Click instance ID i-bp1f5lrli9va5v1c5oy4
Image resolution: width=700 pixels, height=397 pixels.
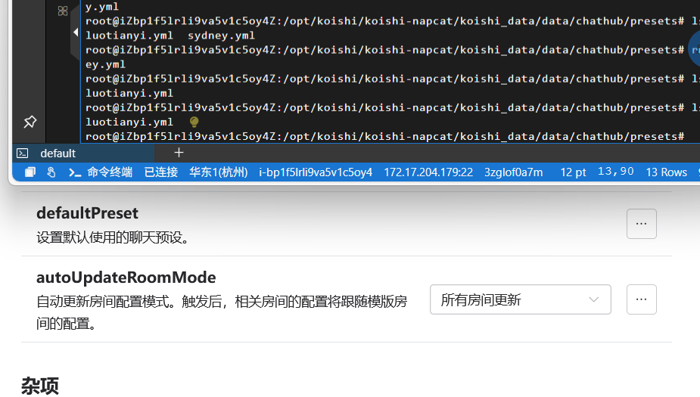click(315, 172)
